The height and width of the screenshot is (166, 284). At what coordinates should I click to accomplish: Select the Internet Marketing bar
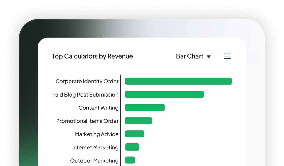(x=132, y=147)
